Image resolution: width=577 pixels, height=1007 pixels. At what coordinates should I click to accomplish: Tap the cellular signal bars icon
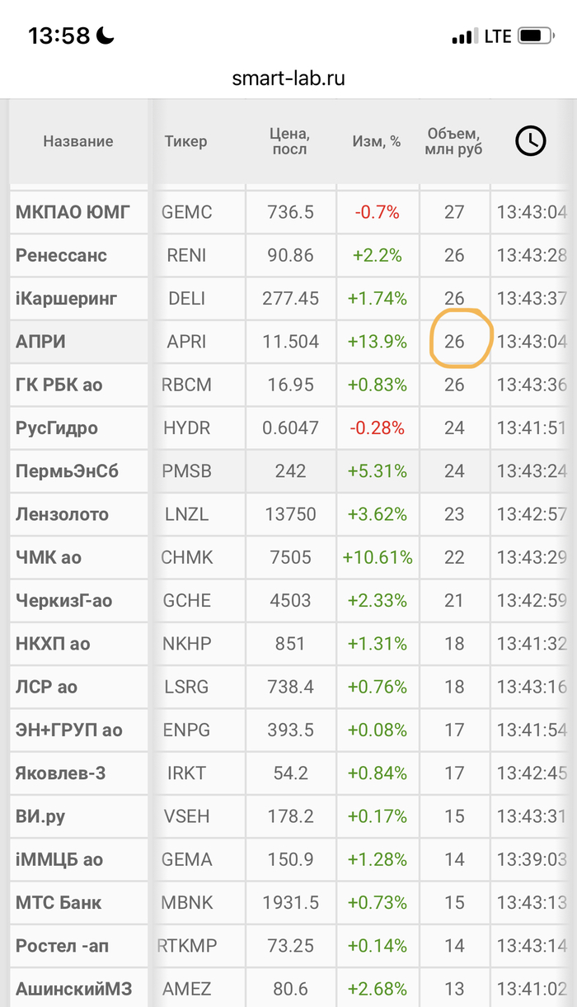pyautogui.click(x=464, y=36)
